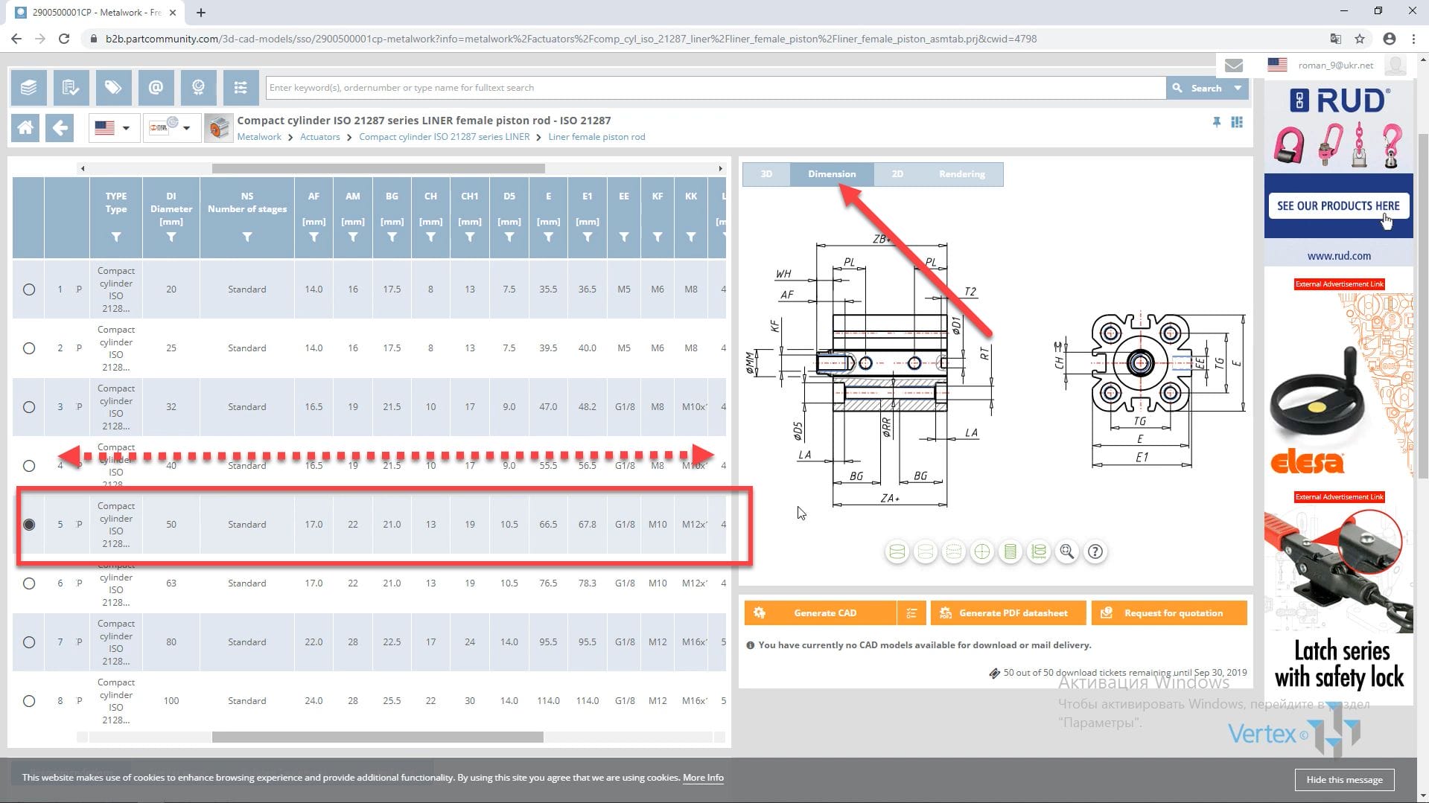Screen dimensions: 1429x803
Task: Click the green striped cylinder view icon
Action: (1011, 551)
